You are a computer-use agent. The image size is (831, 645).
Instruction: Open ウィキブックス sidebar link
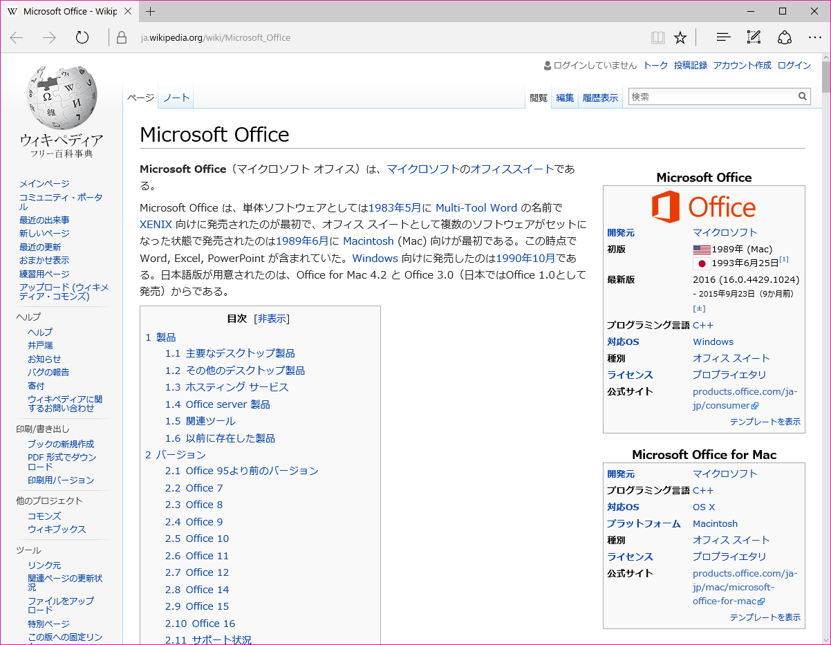click(57, 530)
